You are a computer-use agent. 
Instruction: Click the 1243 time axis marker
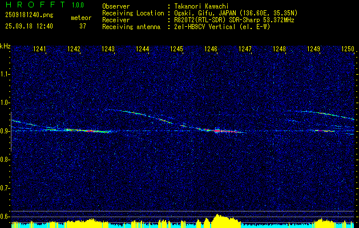click(108, 49)
